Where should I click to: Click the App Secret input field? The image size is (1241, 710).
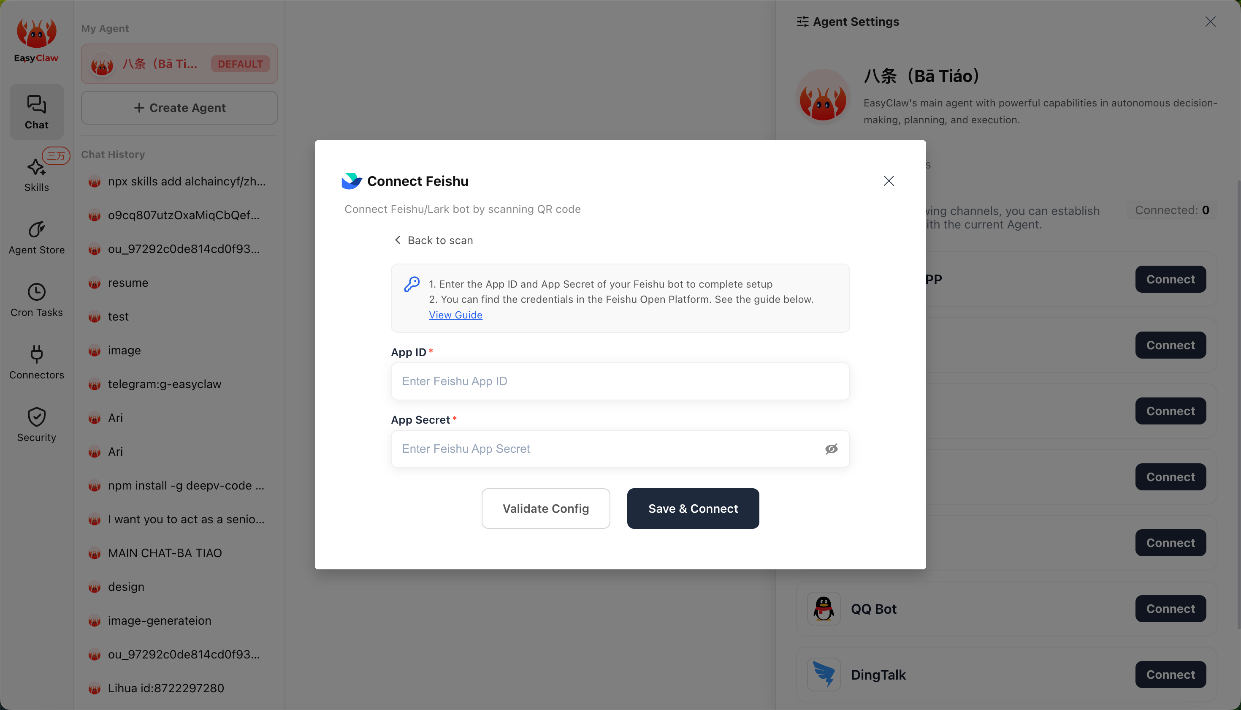click(620, 449)
